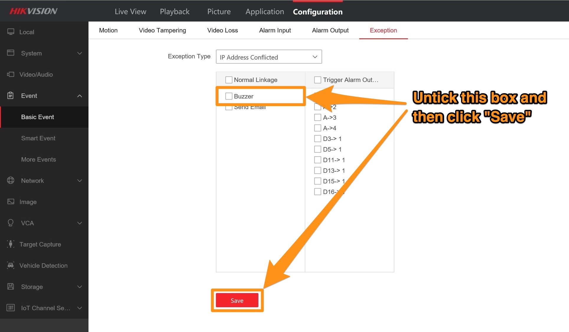Click the Target Capture person icon
Screen dimensions: 569x332
[11, 244]
